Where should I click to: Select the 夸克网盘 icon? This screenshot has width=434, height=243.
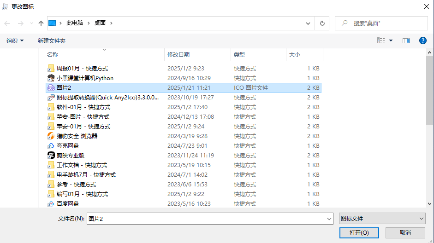(51, 145)
